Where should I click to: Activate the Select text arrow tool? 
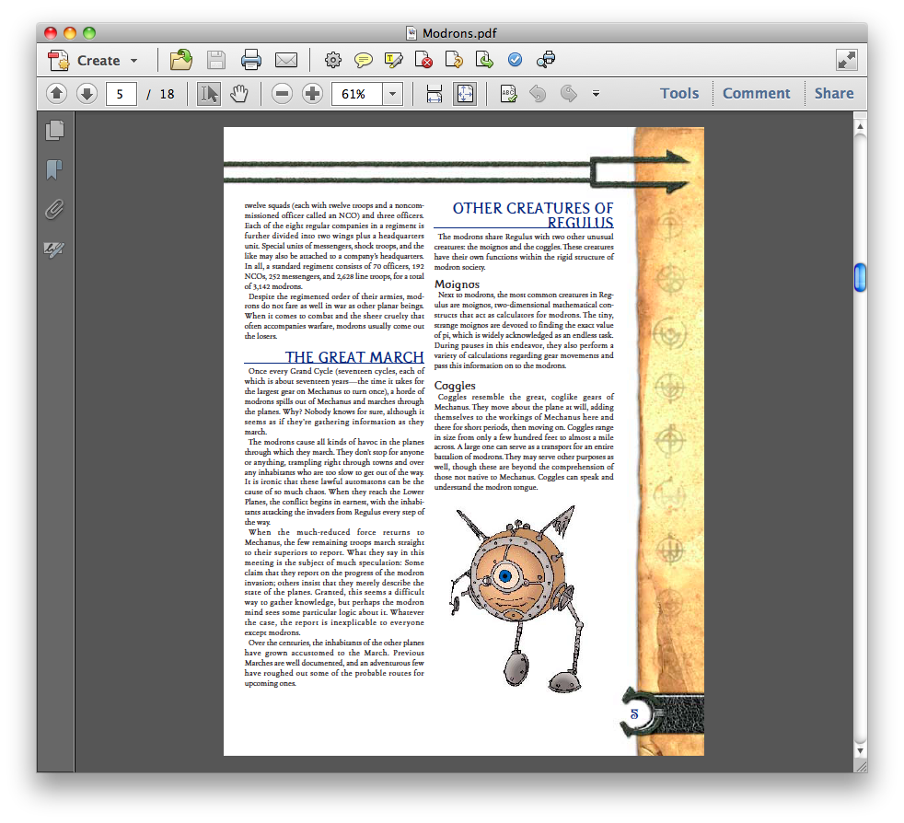coord(209,94)
